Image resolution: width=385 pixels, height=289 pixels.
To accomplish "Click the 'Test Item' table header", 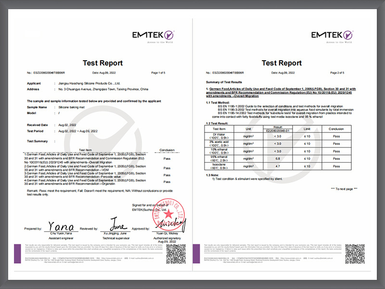I will coord(219,129).
